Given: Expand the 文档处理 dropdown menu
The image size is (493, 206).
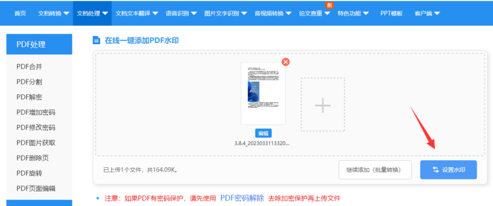Looking at the screenshot, I should coord(93,13).
